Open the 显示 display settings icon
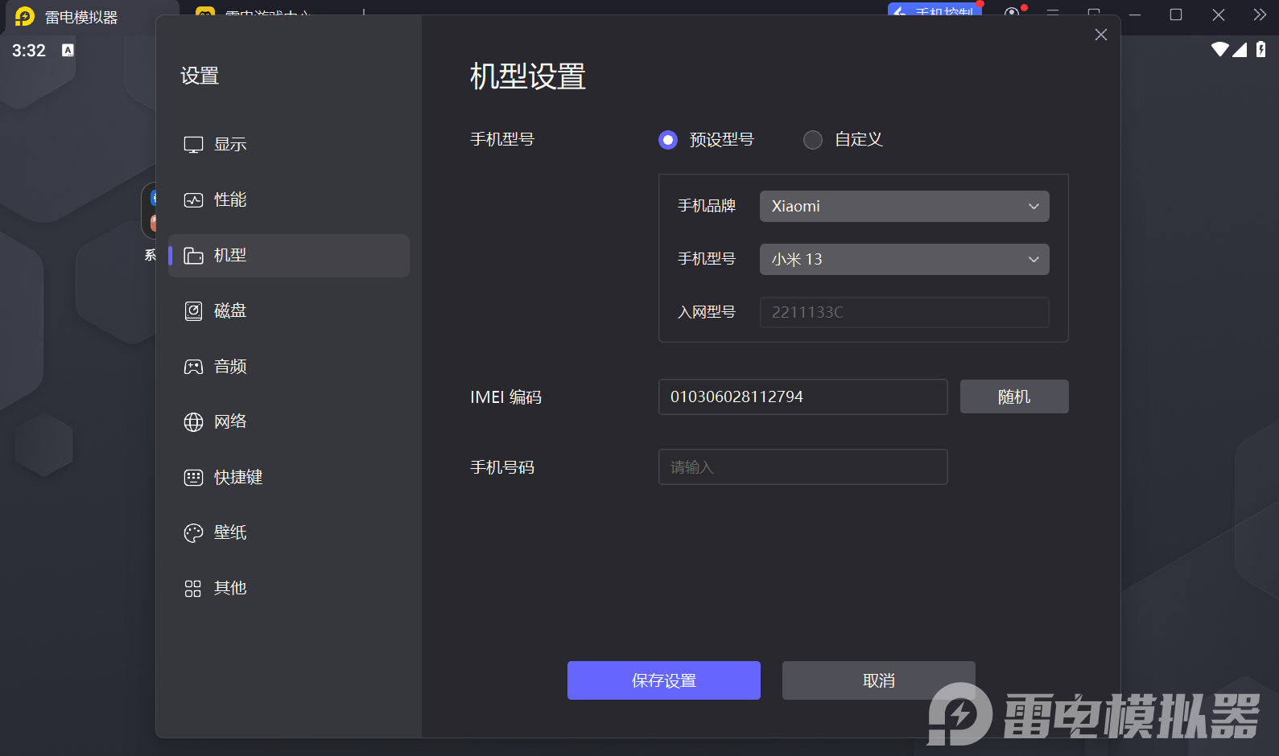Image resolution: width=1279 pixels, height=756 pixels. (193, 145)
